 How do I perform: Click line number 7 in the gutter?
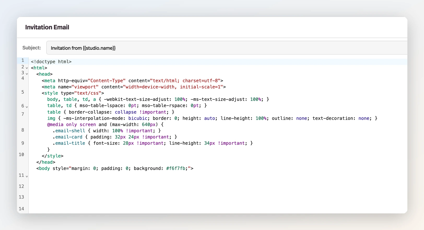[23, 114]
